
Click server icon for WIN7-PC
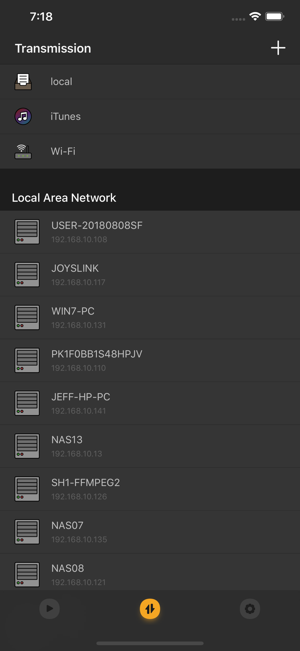click(27, 317)
